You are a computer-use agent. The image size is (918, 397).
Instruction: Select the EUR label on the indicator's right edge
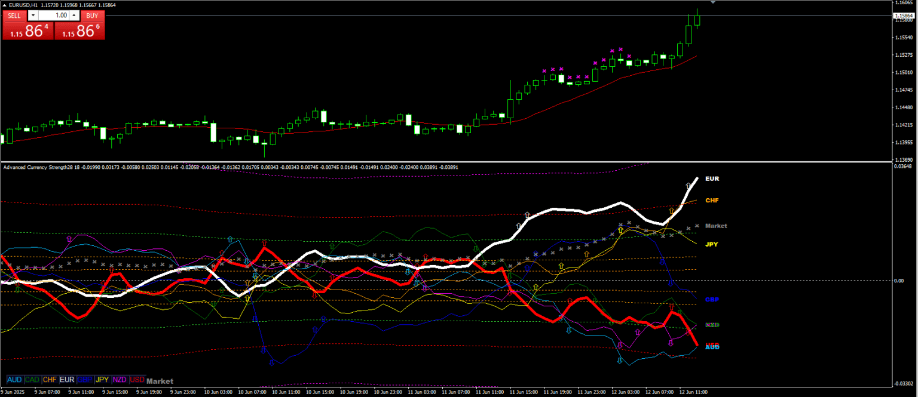(x=712, y=178)
